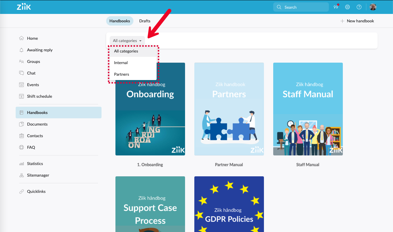Switch to the Handbooks tab
Viewport: 393px width, 232px height.
119,21
